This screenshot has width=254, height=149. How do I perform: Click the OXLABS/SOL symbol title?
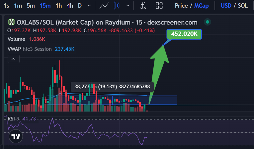[107, 22]
